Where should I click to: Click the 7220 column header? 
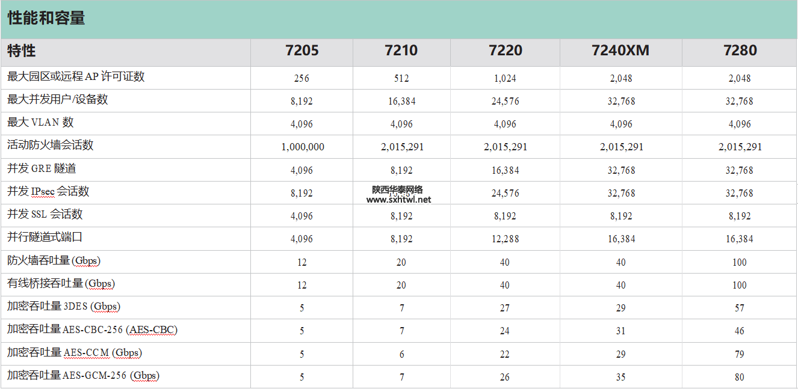click(x=506, y=51)
